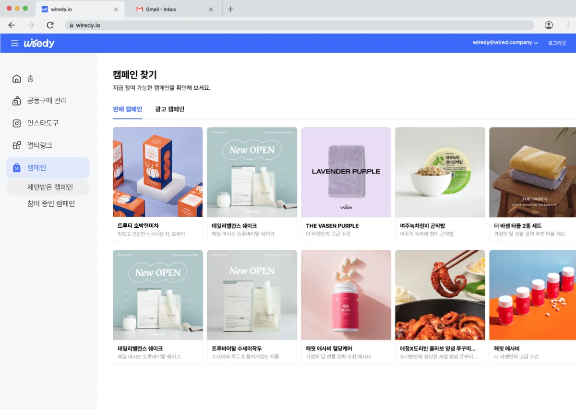This screenshot has height=409, width=576.
Task: Reload the page with refresh icon
Action: pos(50,25)
